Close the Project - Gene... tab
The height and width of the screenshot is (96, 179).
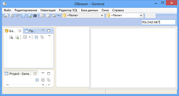[35, 74]
